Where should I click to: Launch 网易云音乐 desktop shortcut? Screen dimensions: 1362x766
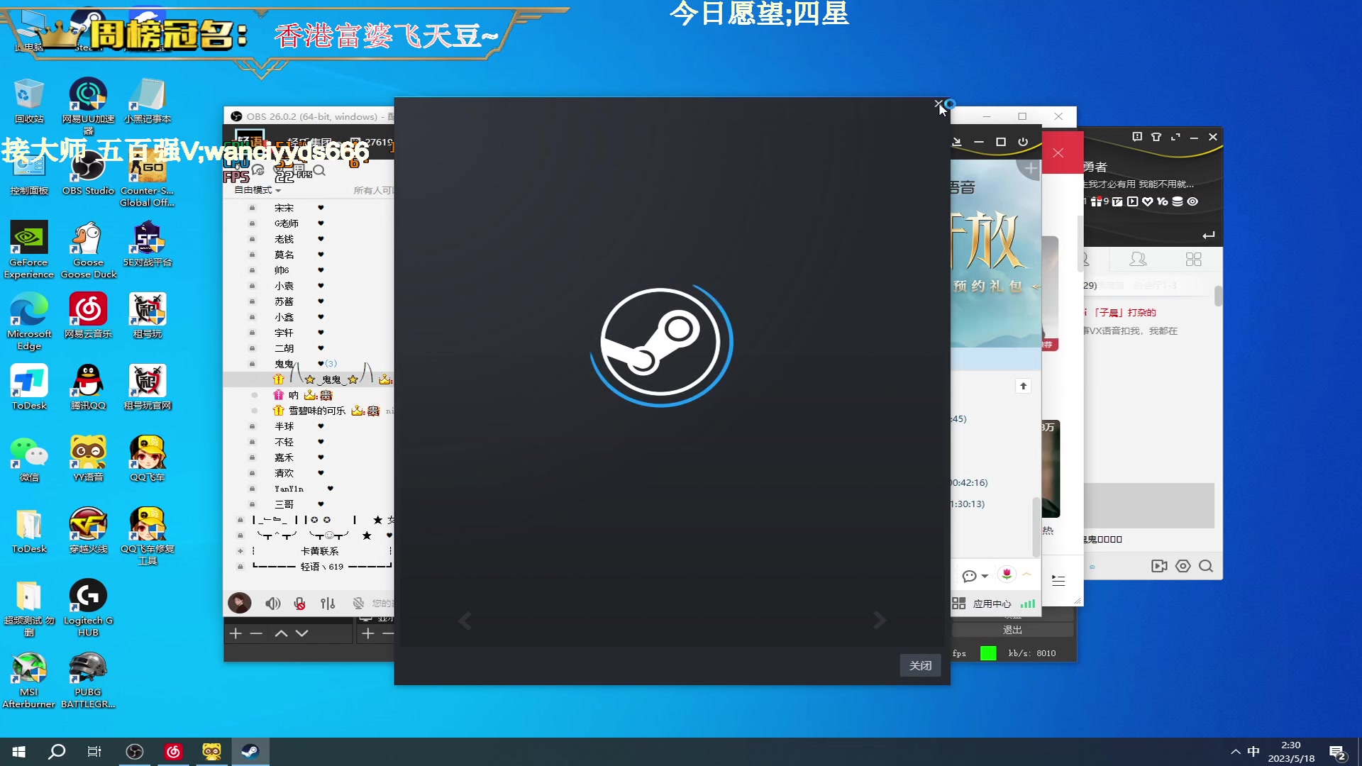coord(88,316)
